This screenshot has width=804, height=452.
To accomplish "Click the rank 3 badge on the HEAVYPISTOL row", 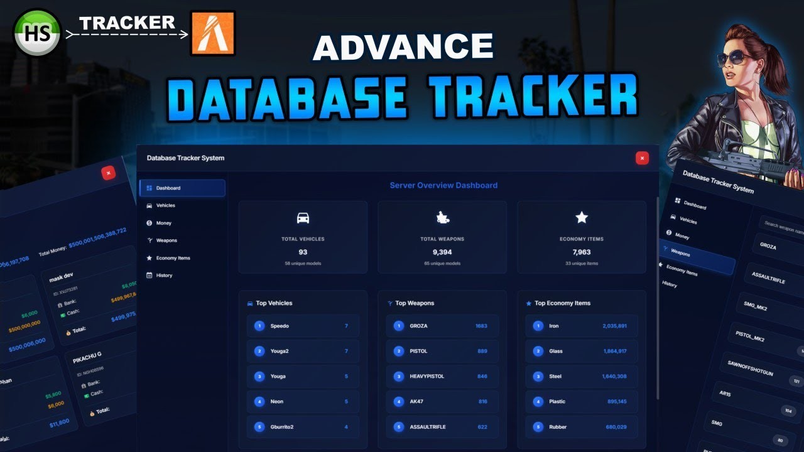I will click(x=398, y=376).
